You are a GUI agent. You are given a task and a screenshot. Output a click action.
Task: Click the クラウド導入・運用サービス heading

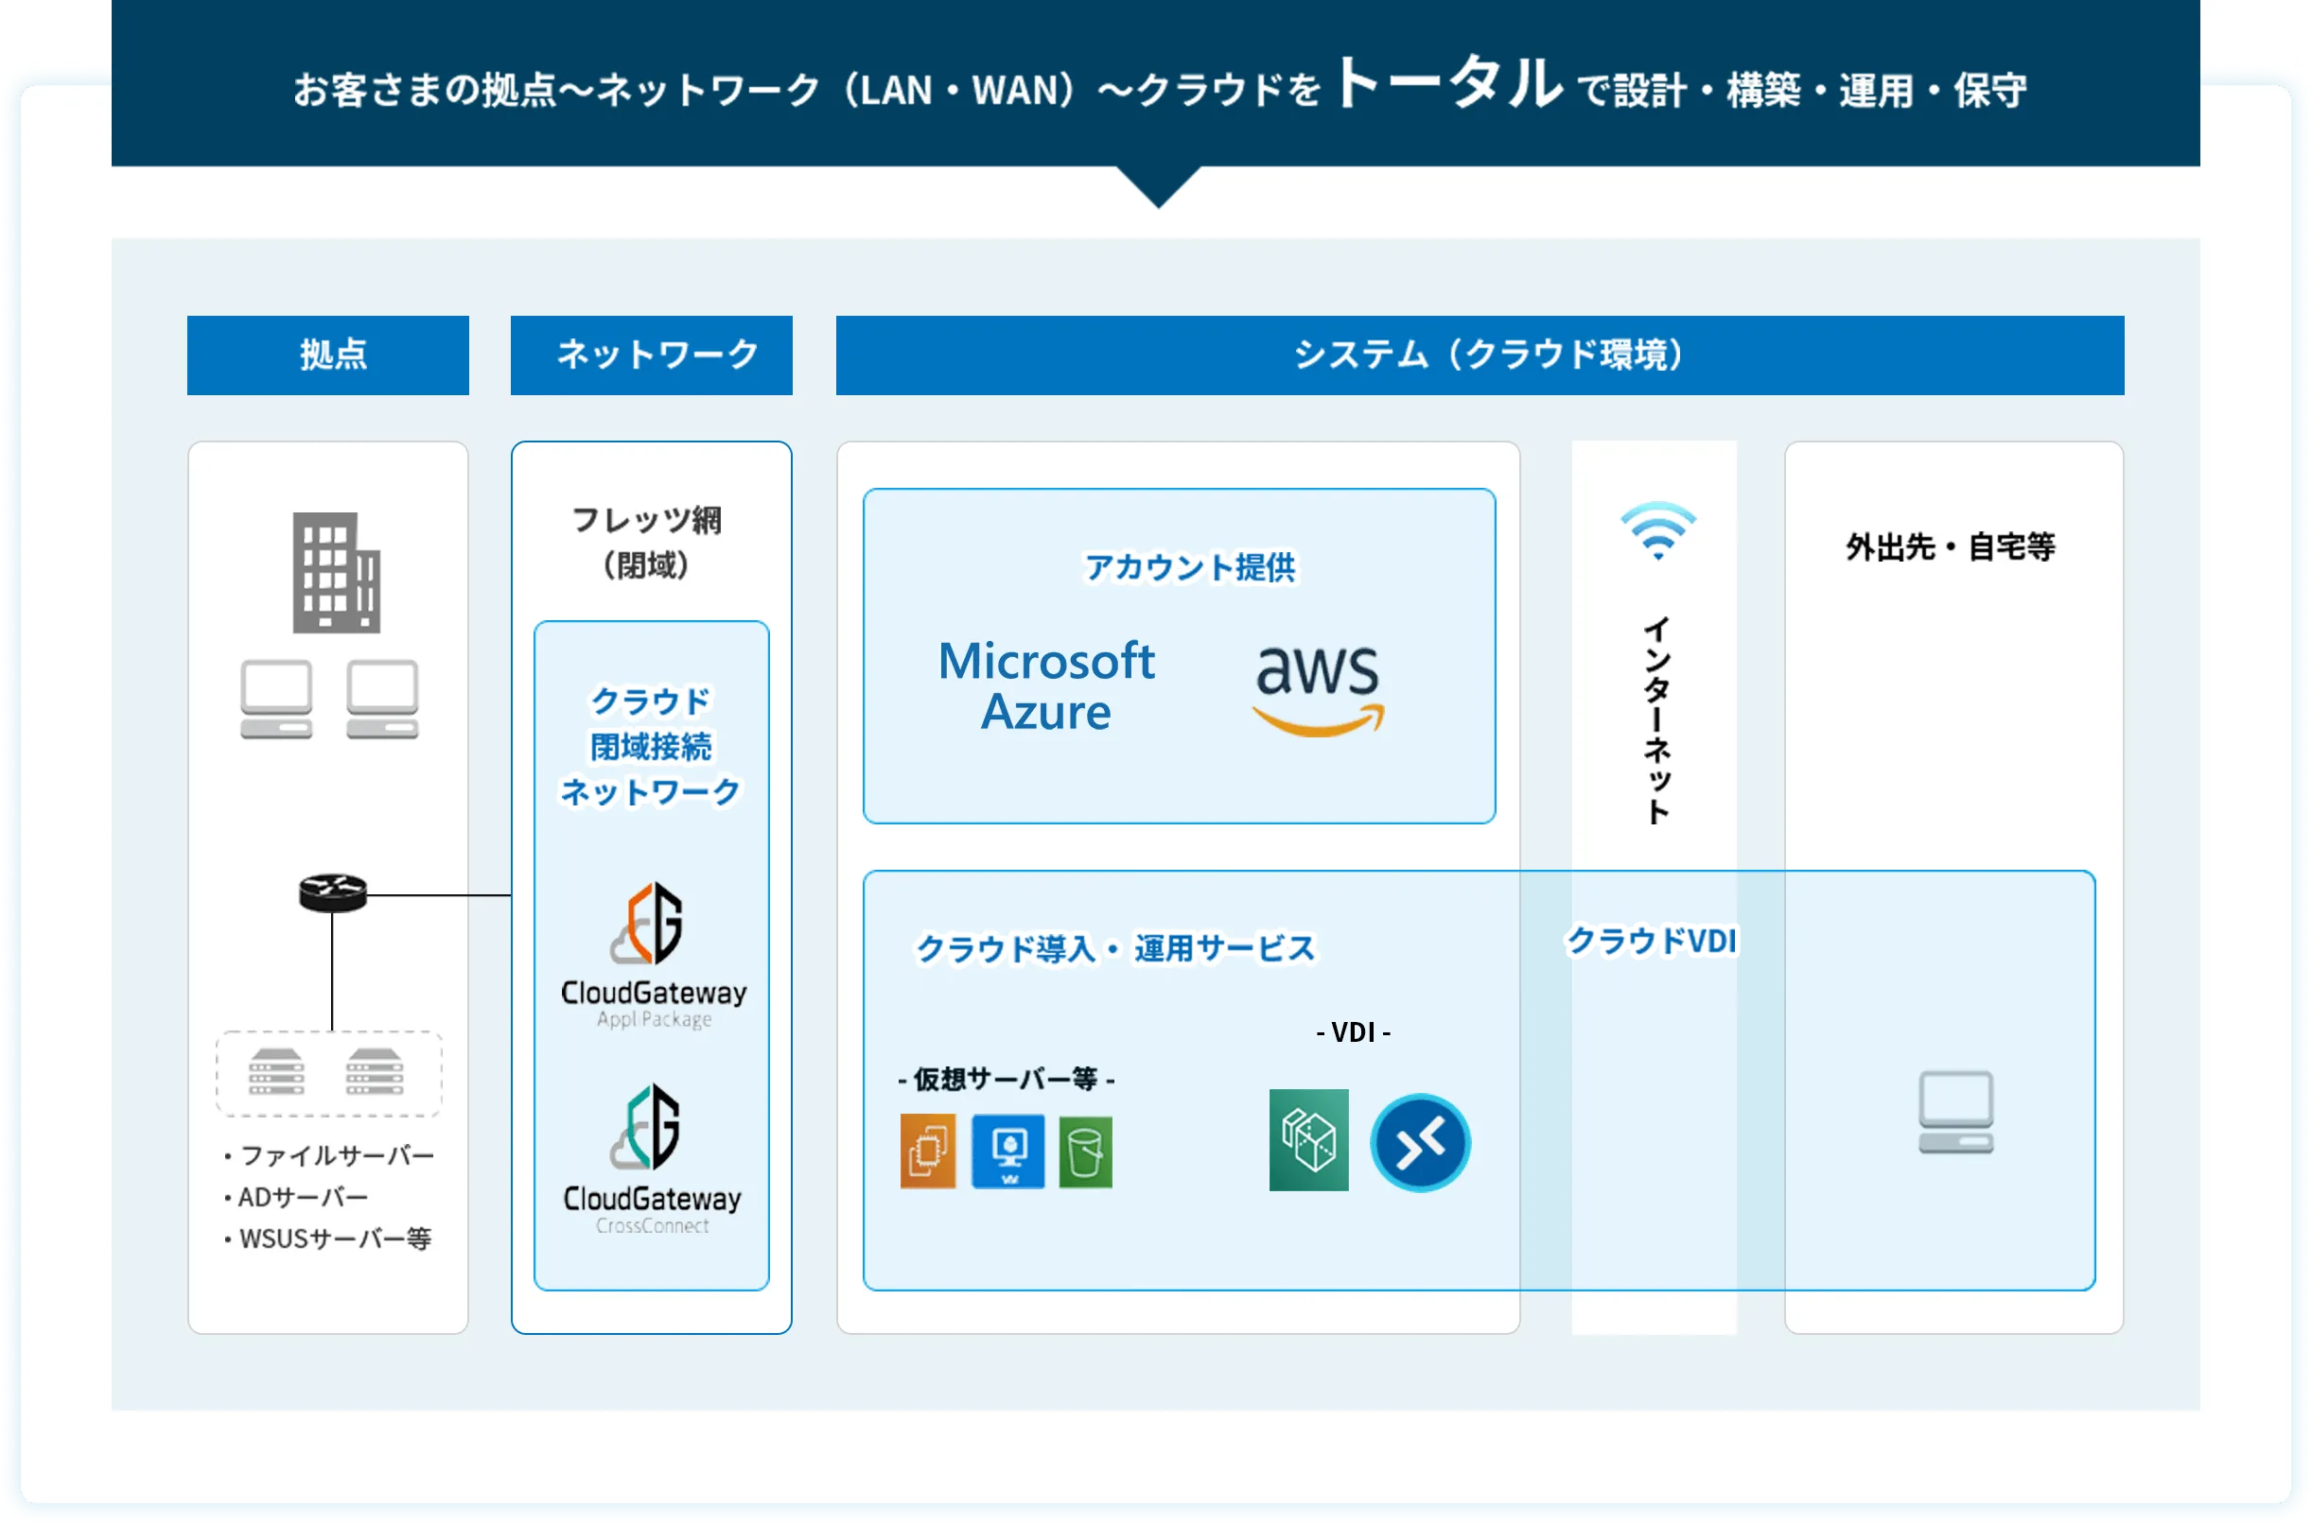click(1114, 947)
